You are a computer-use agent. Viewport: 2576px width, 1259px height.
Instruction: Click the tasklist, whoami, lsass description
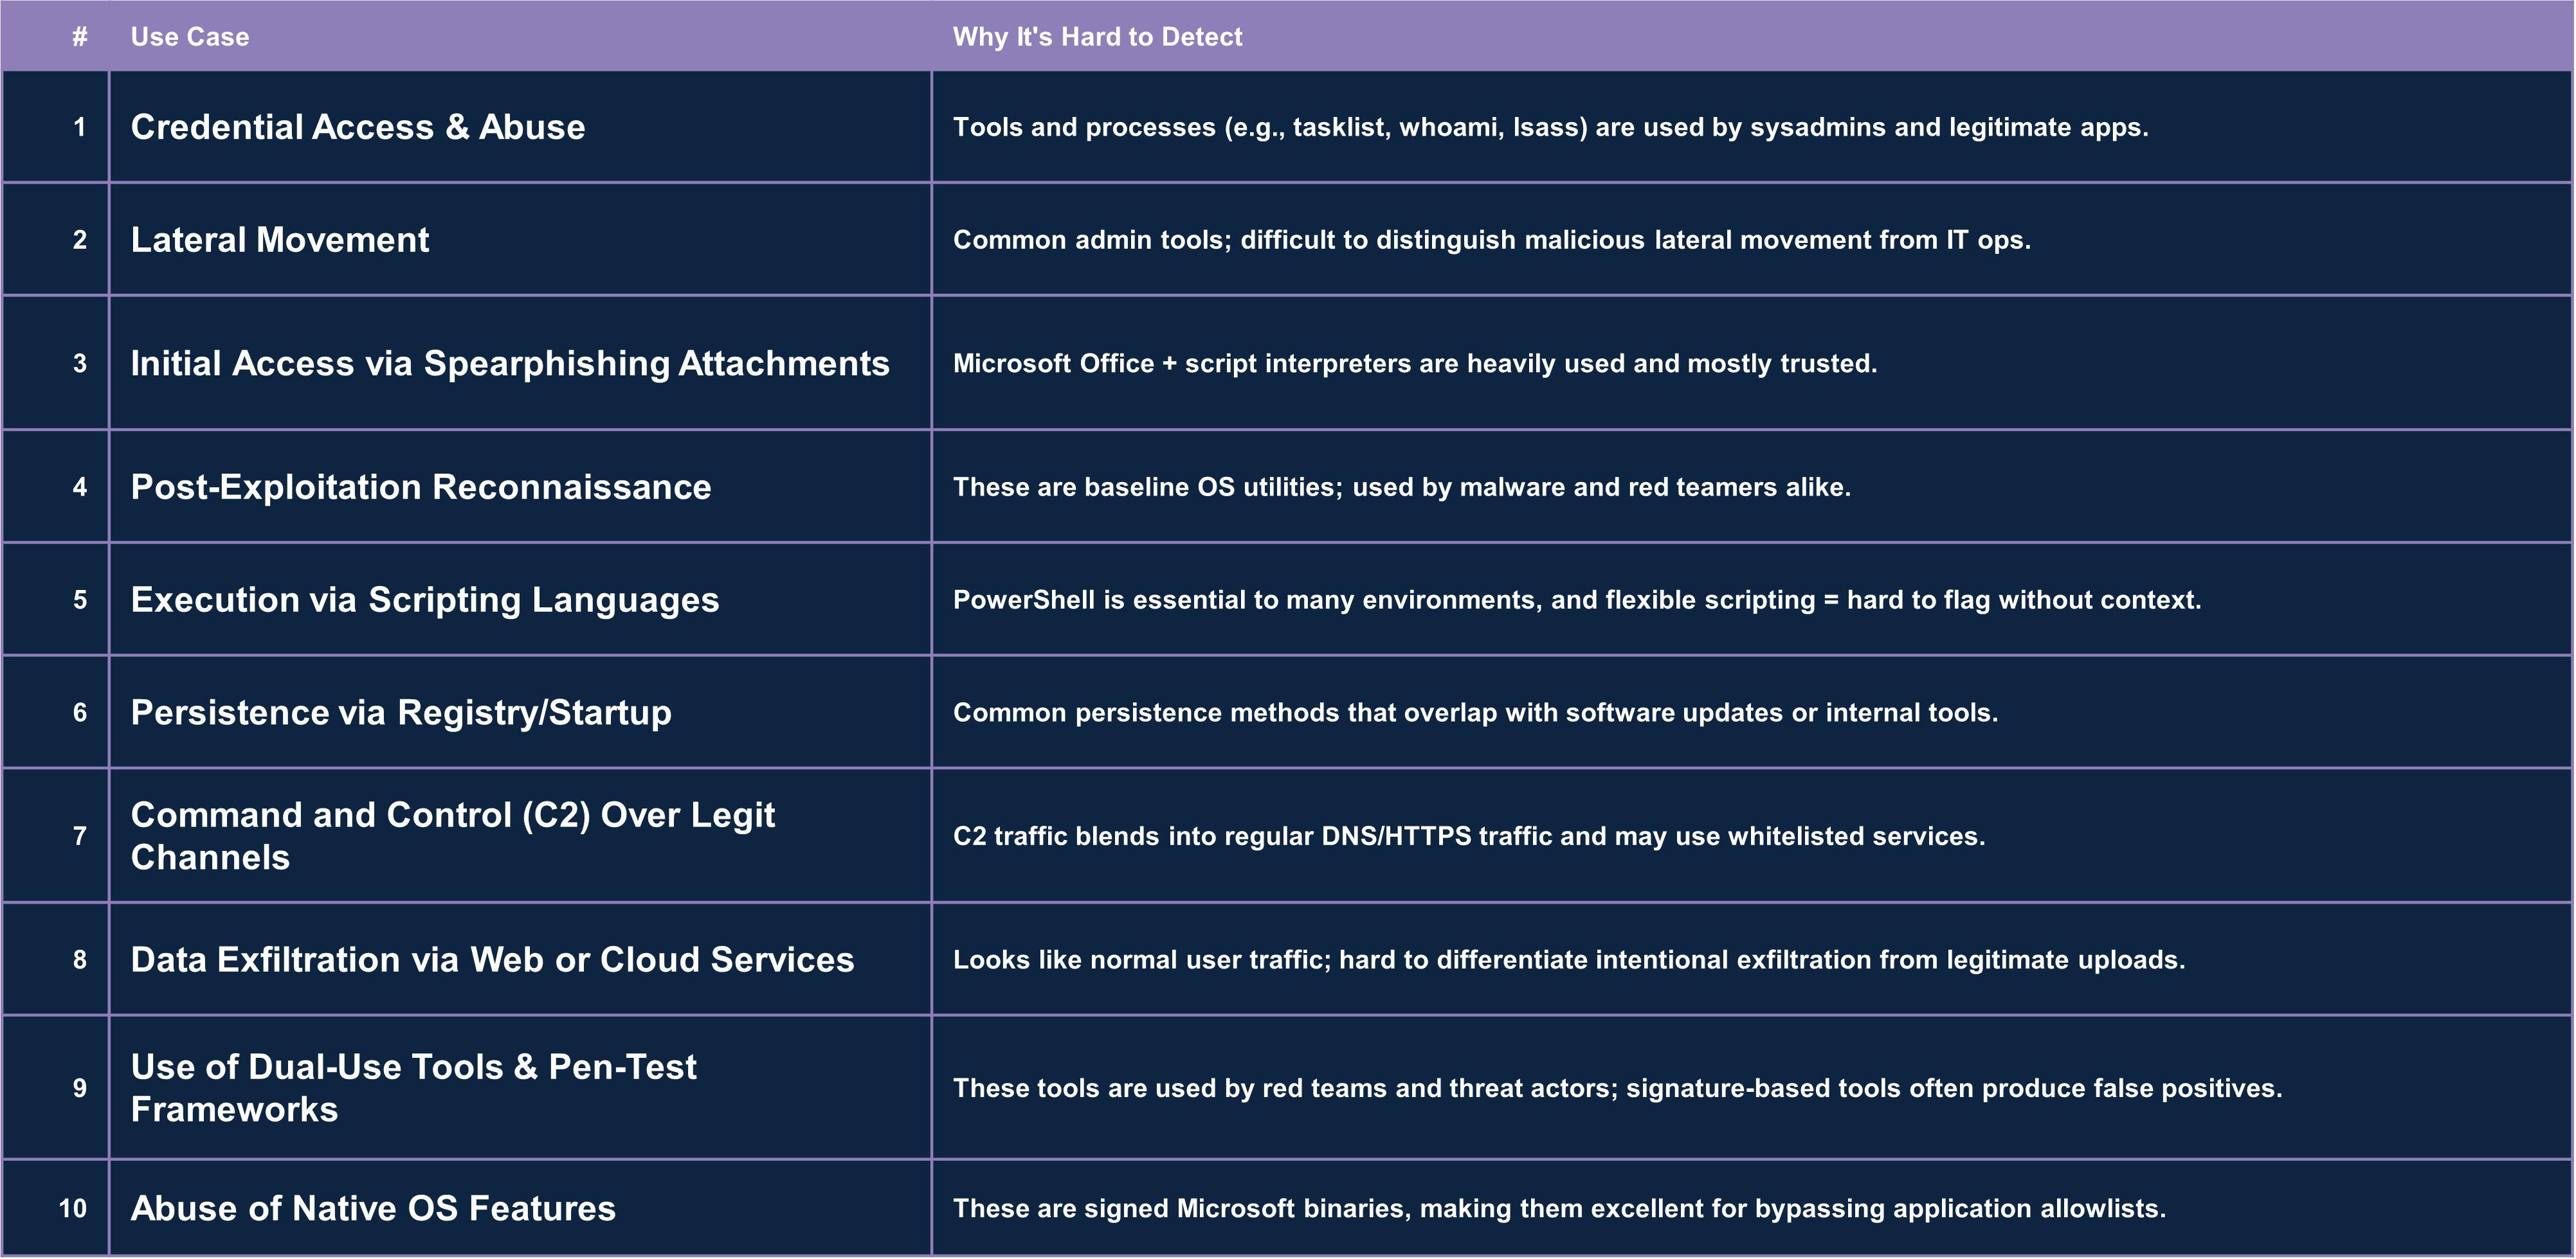click(x=1550, y=127)
